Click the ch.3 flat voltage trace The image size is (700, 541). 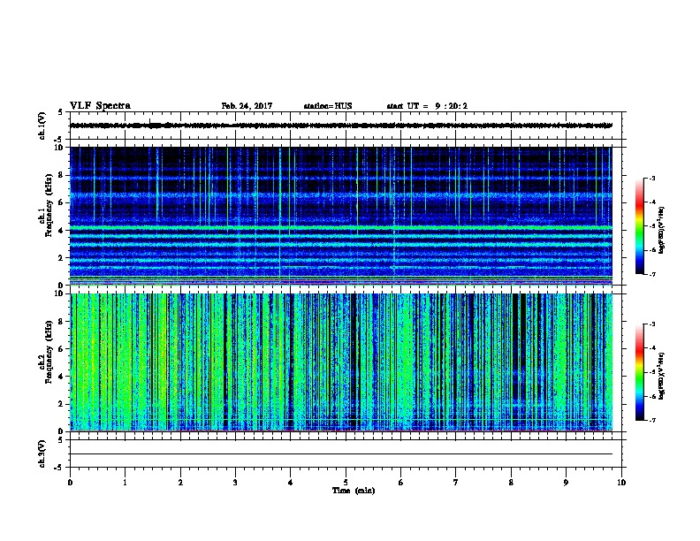[x=341, y=454]
